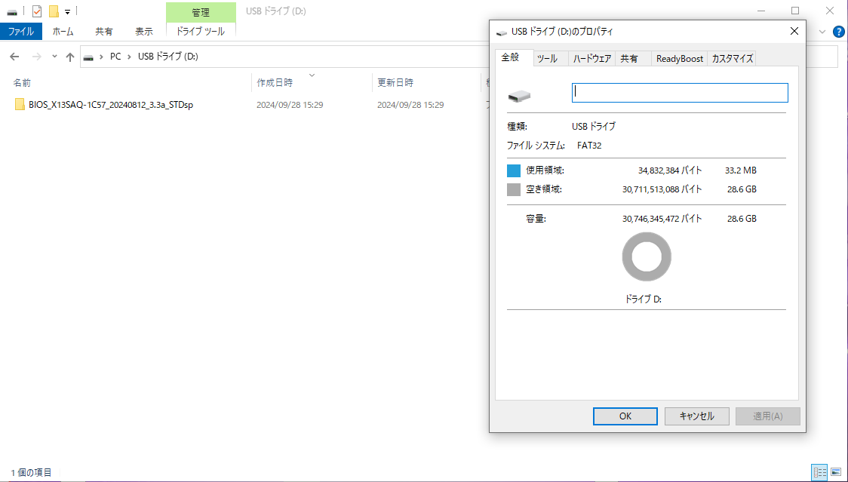Viewport: 848px width, 482px height.
Task: Click the drive icon in the address bar
Action: [89, 57]
